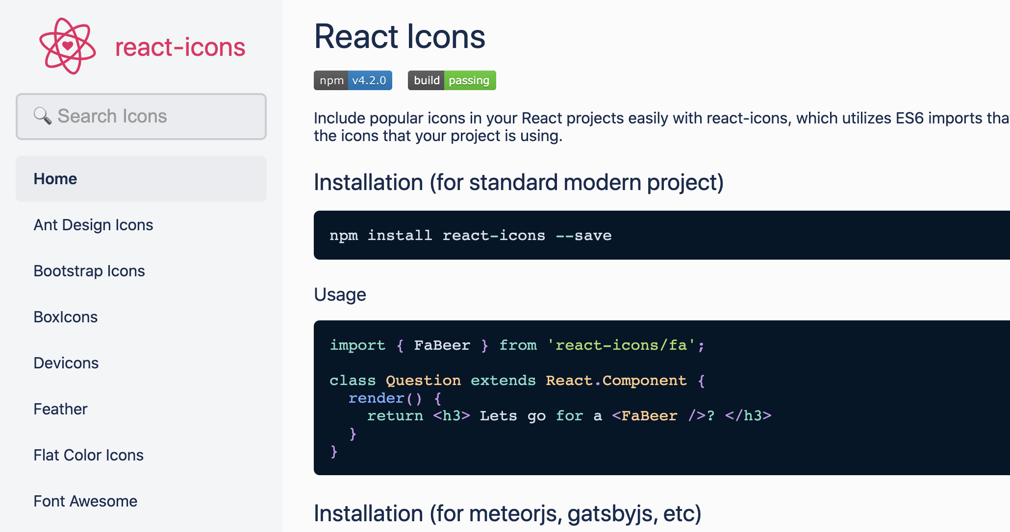Click Installation for meteorjs, gatsbyjs heading
1010x532 pixels.
pos(507,513)
